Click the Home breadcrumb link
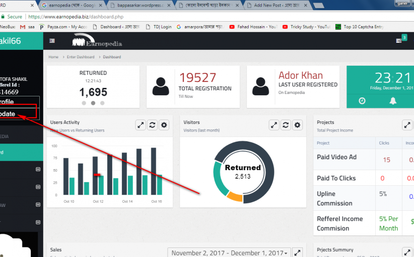The width and height of the screenshot is (414, 257). pyautogui.click(x=53, y=57)
